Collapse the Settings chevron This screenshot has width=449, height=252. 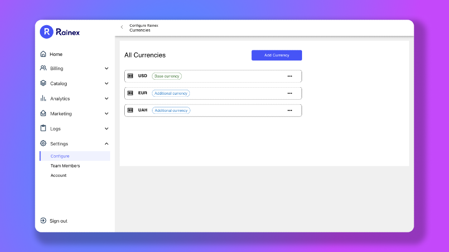click(x=107, y=144)
